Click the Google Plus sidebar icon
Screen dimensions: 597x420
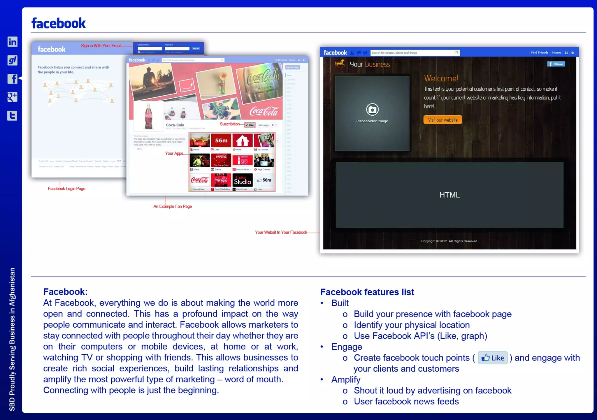[x=12, y=97]
